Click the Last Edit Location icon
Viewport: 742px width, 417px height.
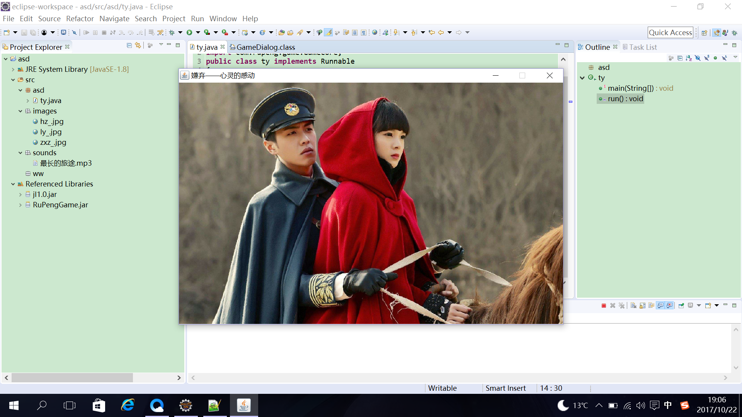coord(432,32)
